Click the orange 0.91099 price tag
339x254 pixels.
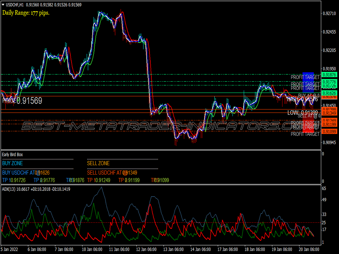coord(329,131)
